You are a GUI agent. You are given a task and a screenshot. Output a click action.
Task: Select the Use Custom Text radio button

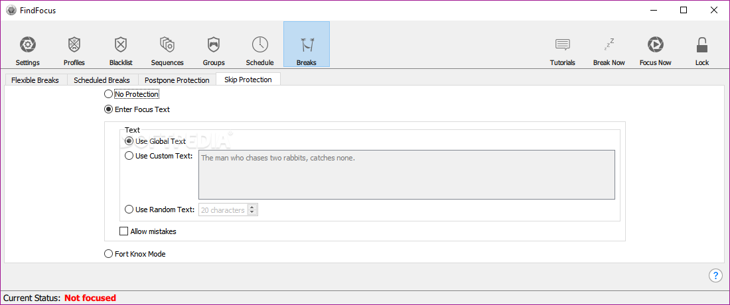point(129,156)
